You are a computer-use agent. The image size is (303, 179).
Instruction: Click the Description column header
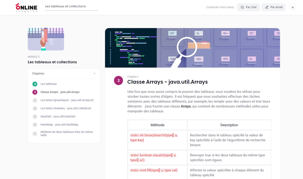click(x=229, y=125)
